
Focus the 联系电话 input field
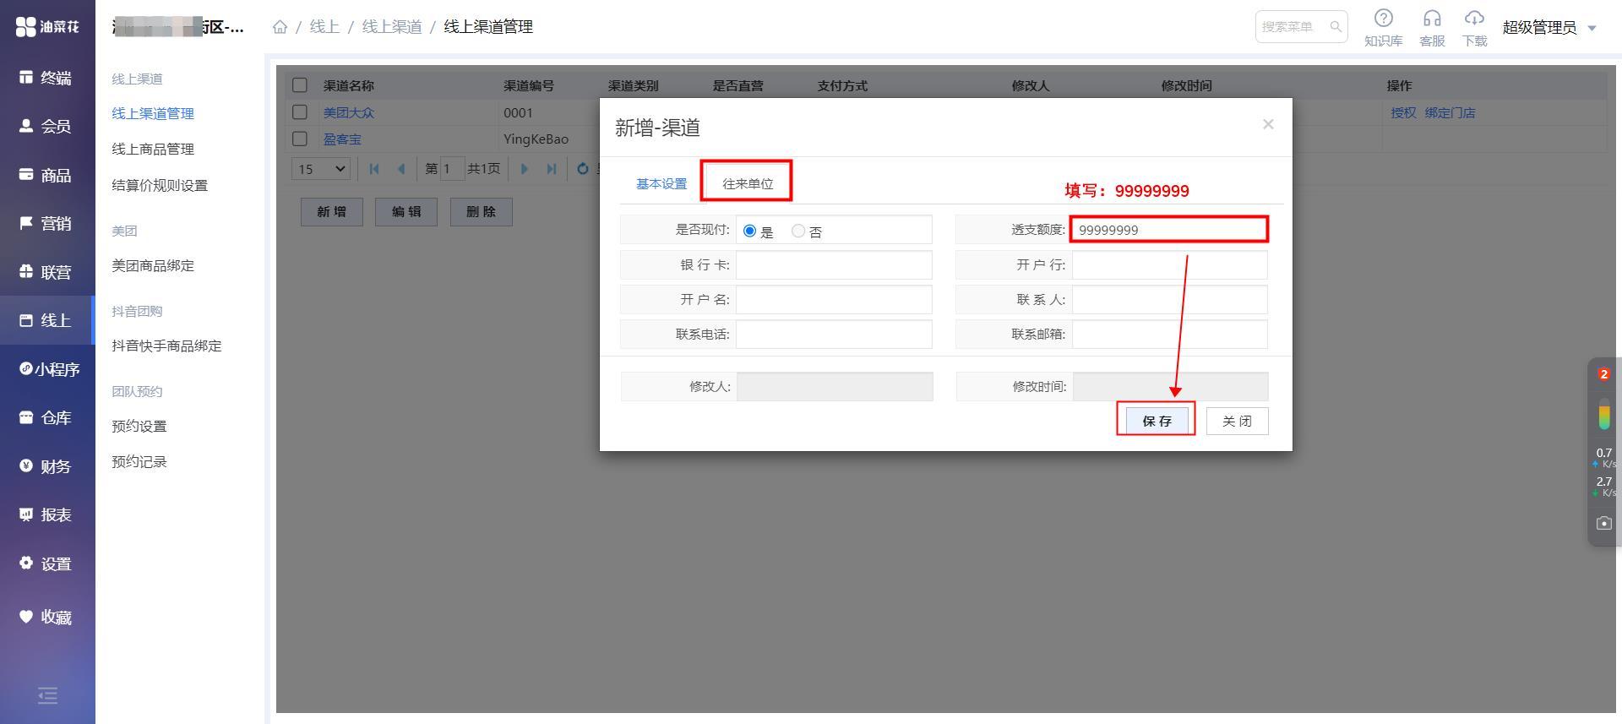pyautogui.click(x=834, y=335)
